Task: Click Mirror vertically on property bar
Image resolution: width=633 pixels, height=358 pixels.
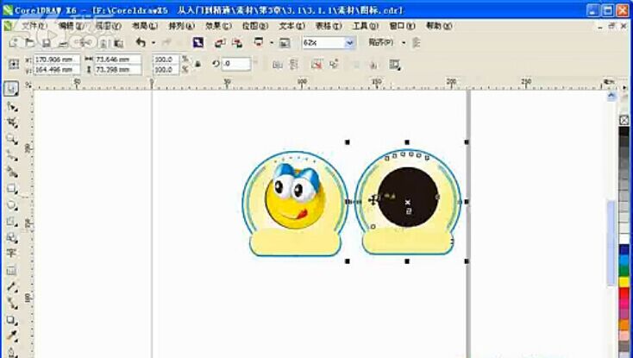Action: tap(294, 64)
